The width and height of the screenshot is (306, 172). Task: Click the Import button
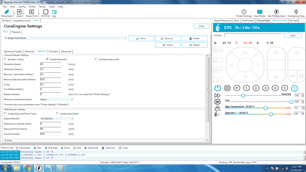click(x=168, y=45)
